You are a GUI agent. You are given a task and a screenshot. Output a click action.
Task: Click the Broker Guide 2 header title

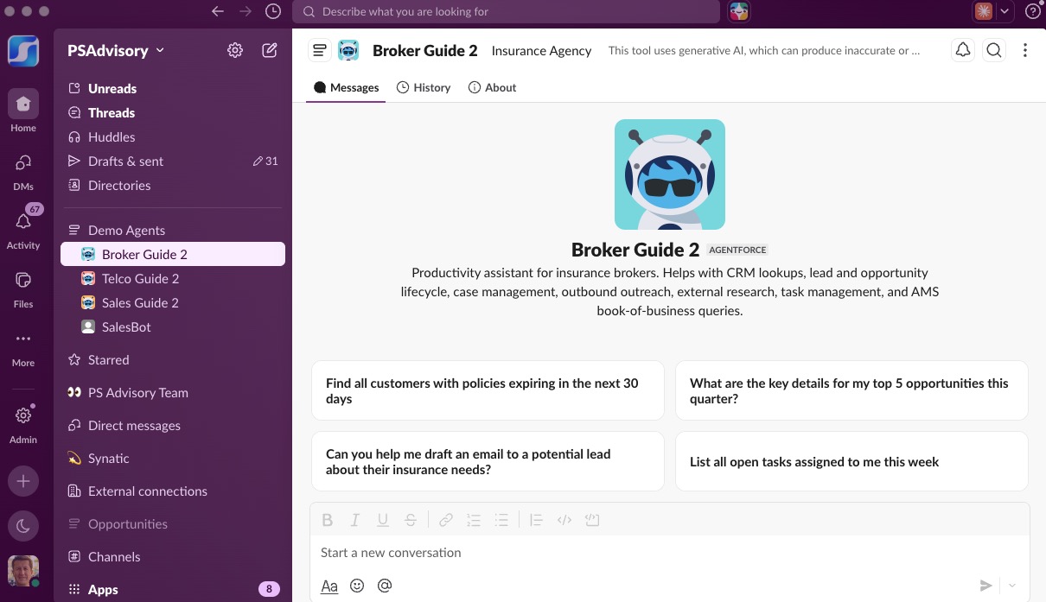[424, 50]
